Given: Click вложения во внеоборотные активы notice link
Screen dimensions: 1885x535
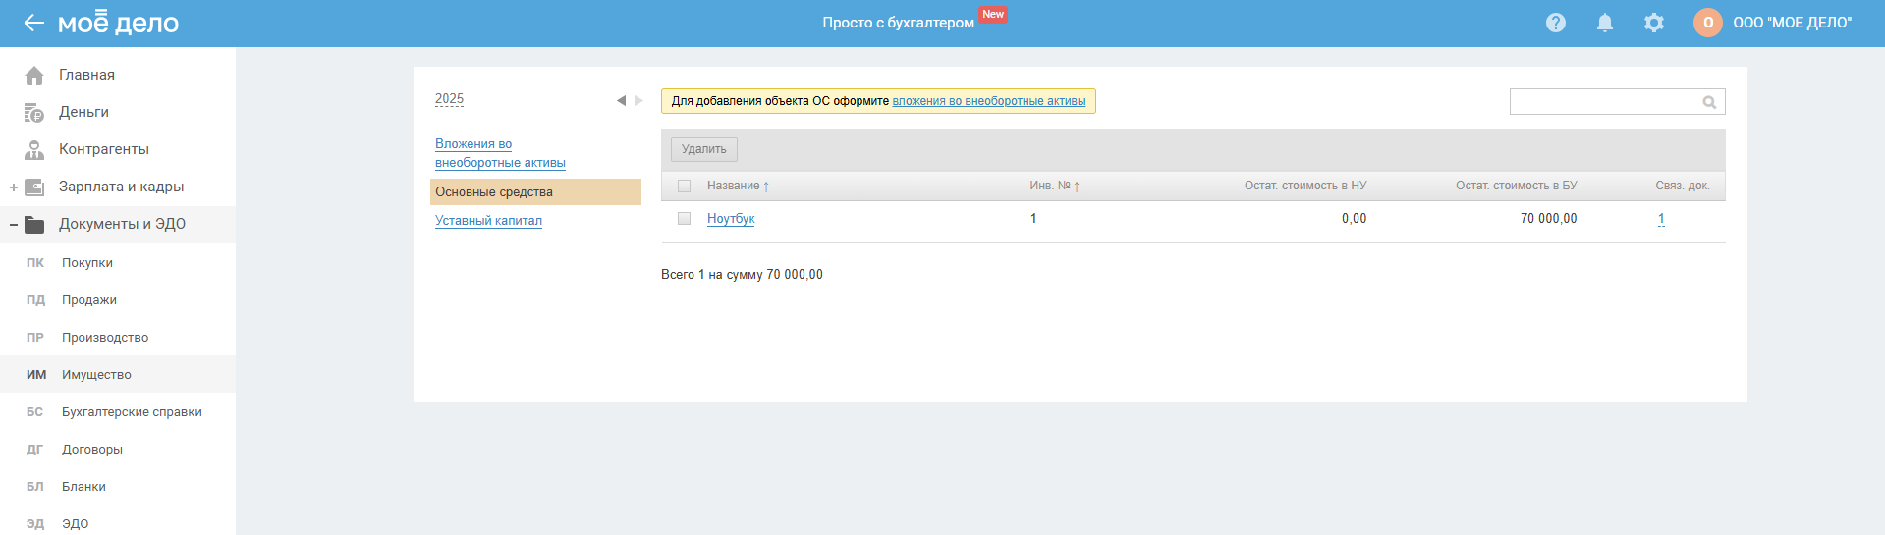Looking at the screenshot, I should [x=989, y=101].
